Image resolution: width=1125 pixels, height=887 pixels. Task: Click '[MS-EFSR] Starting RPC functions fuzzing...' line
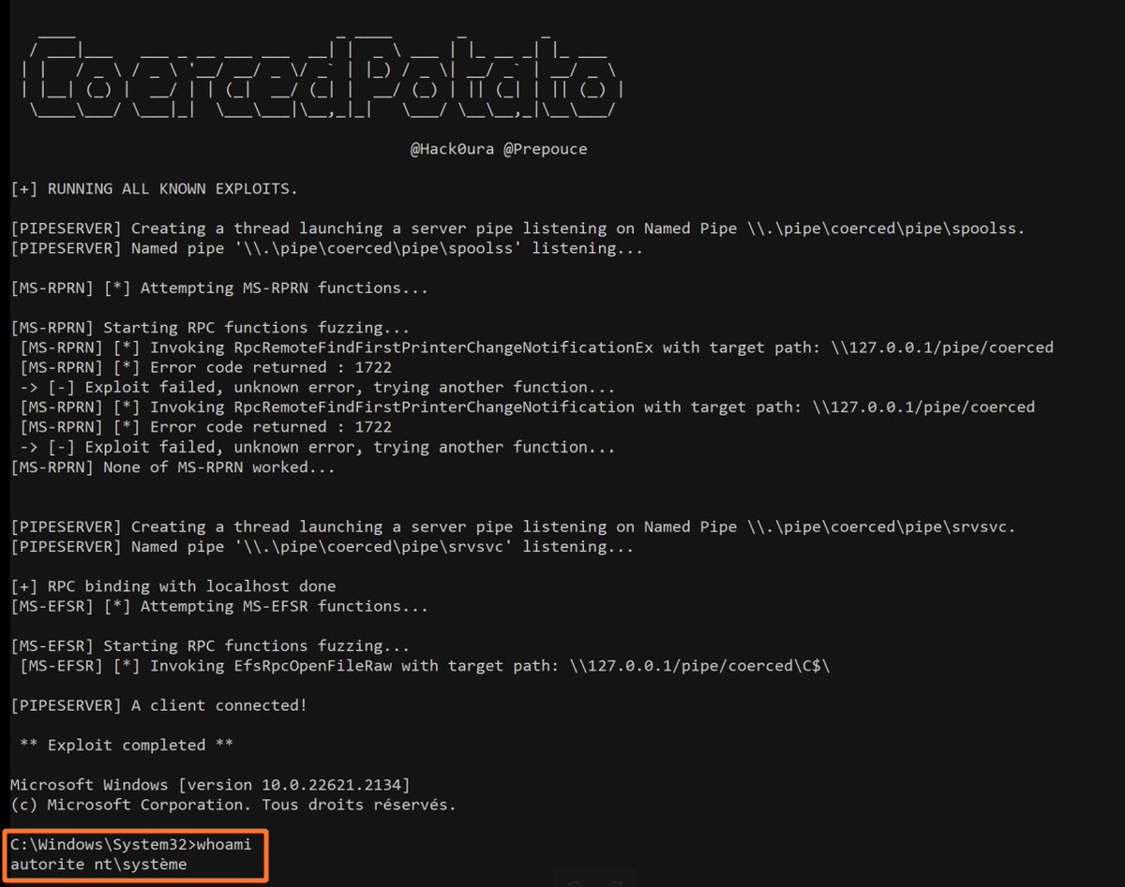click(x=210, y=646)
